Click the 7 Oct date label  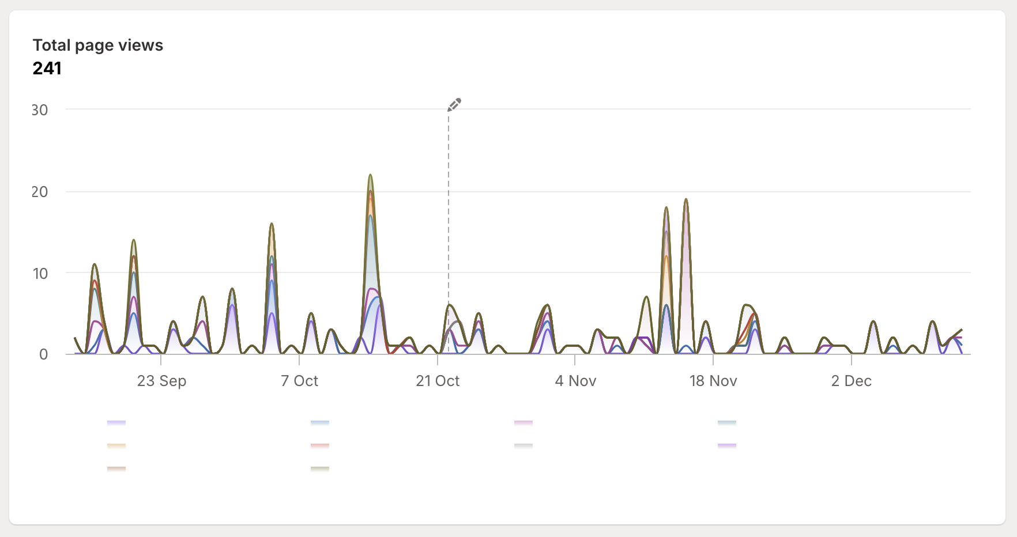pyautogui.click(x=300, y=380)
